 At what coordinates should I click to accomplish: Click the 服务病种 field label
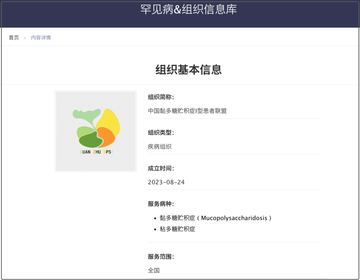161,204
